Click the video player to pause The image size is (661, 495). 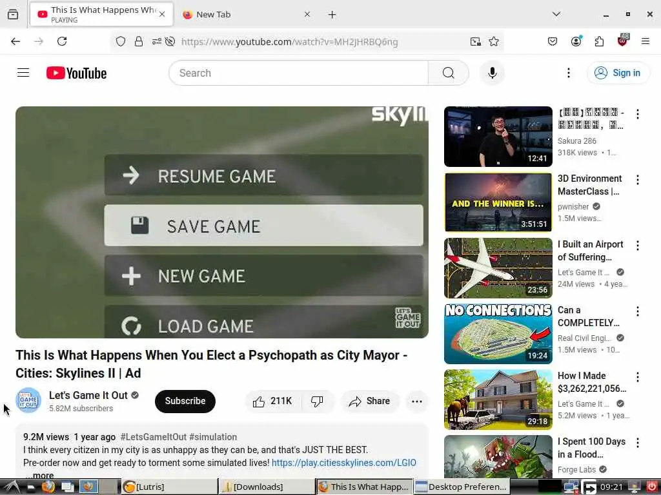tap(222, 222)
